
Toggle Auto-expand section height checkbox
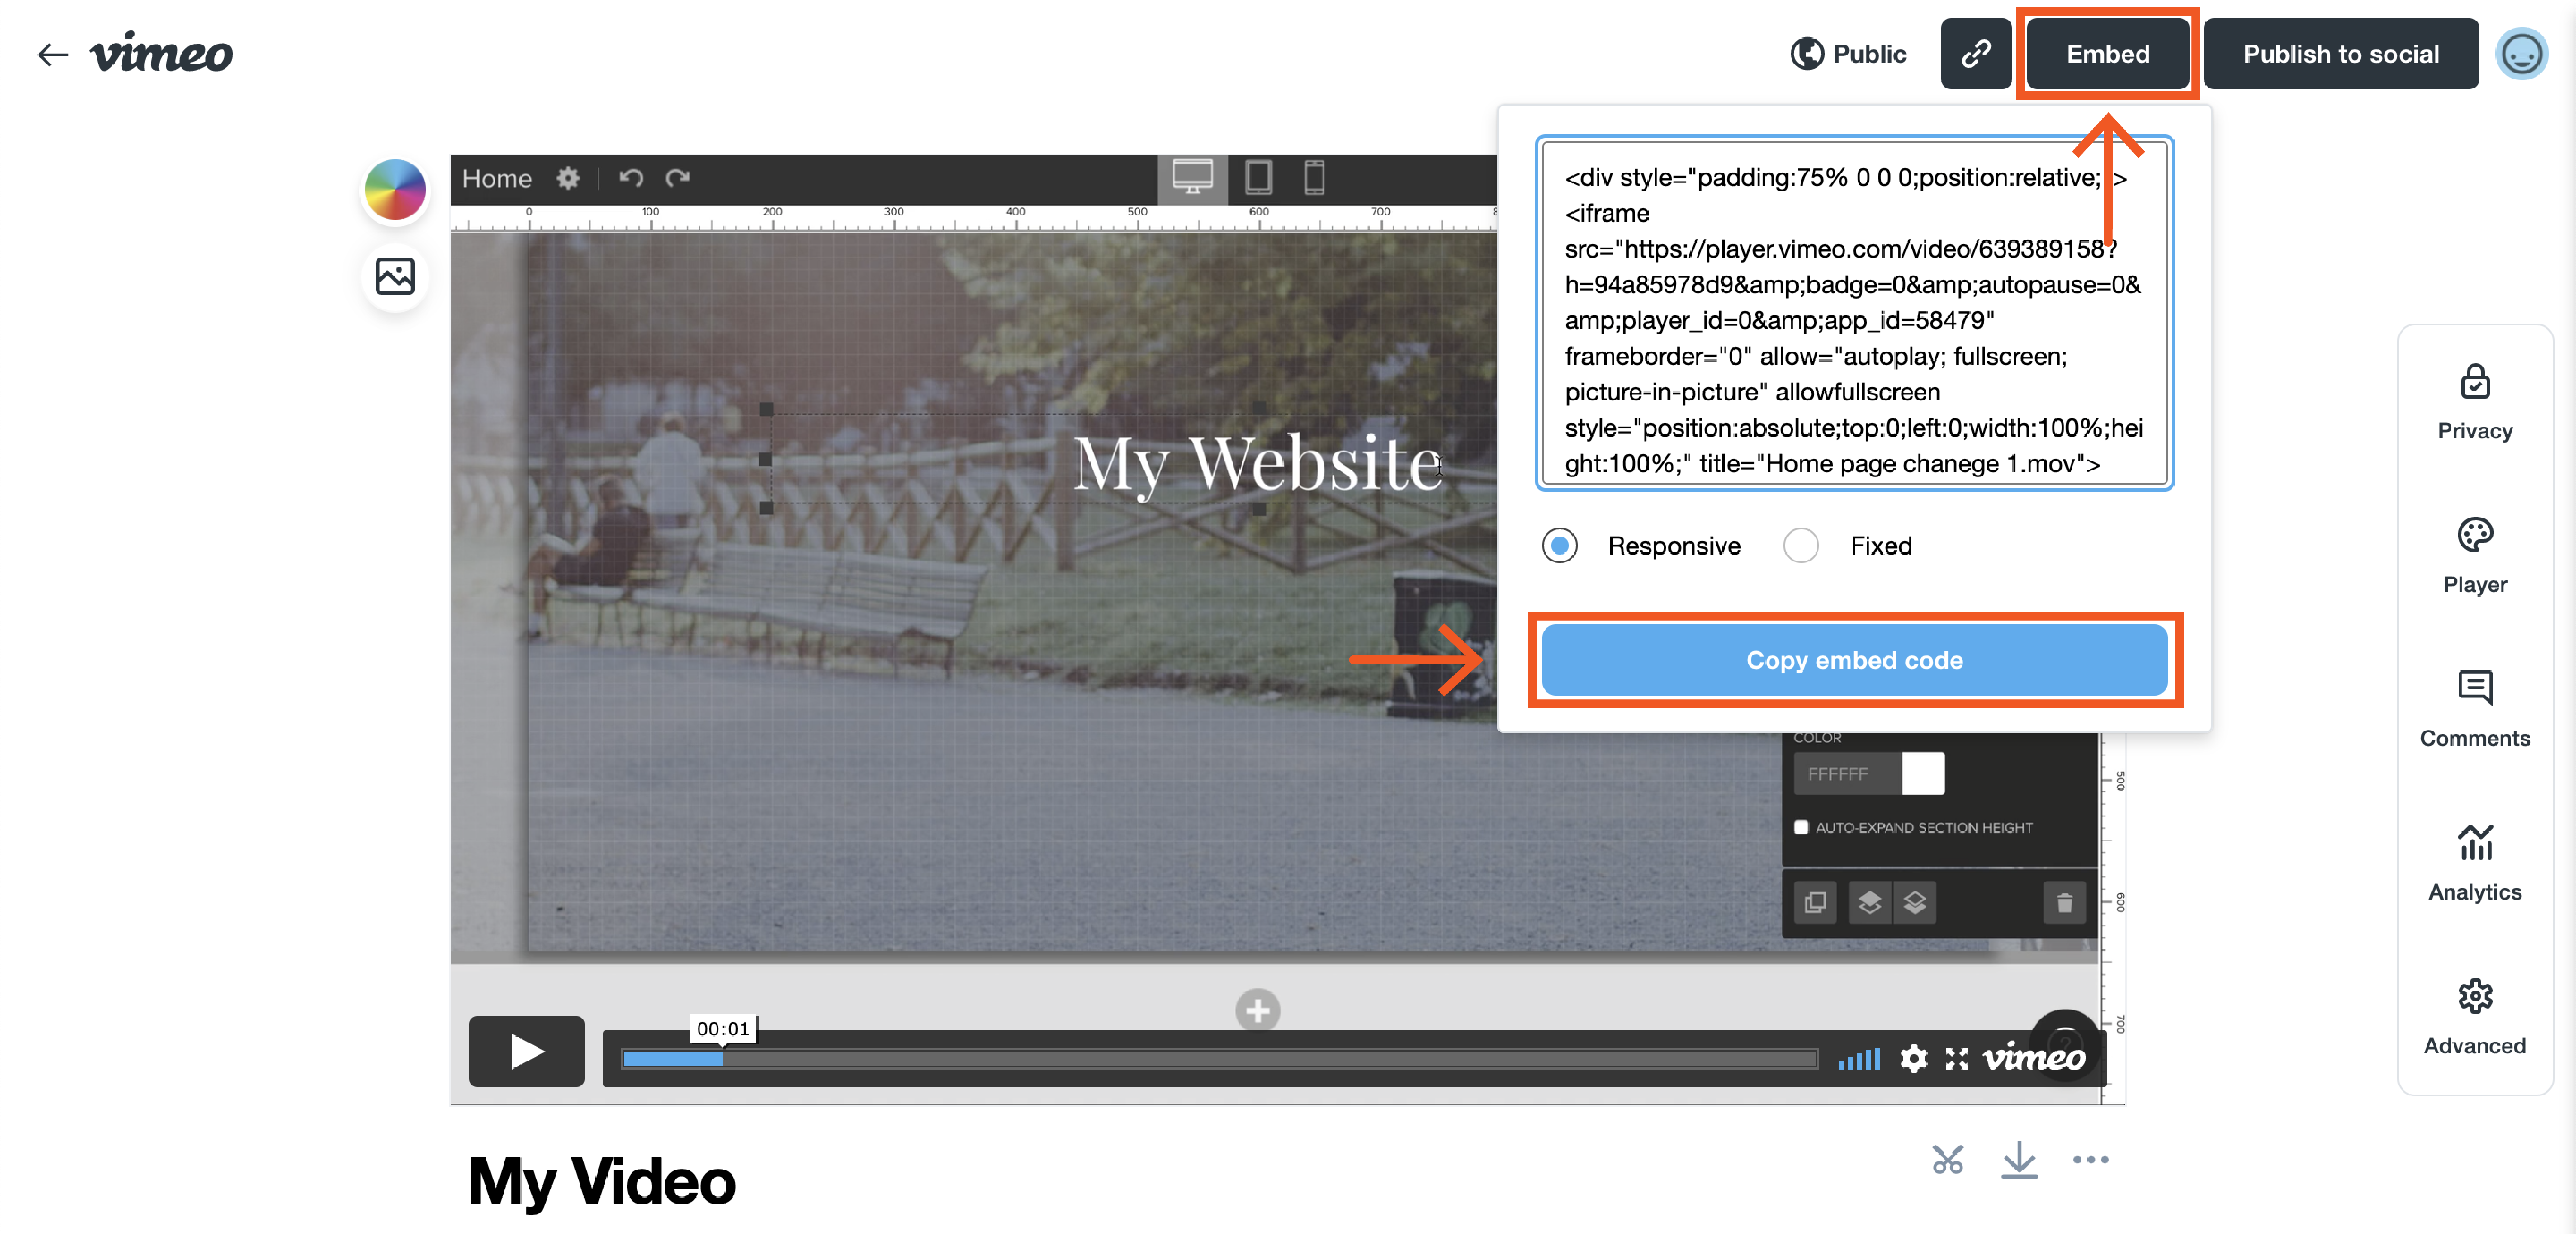click(x=1801, y=827)
